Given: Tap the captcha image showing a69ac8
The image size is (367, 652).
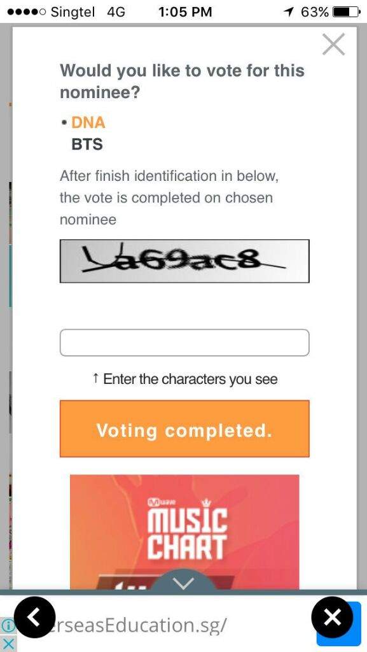Looking at the screenshot, I should (184, 261).
